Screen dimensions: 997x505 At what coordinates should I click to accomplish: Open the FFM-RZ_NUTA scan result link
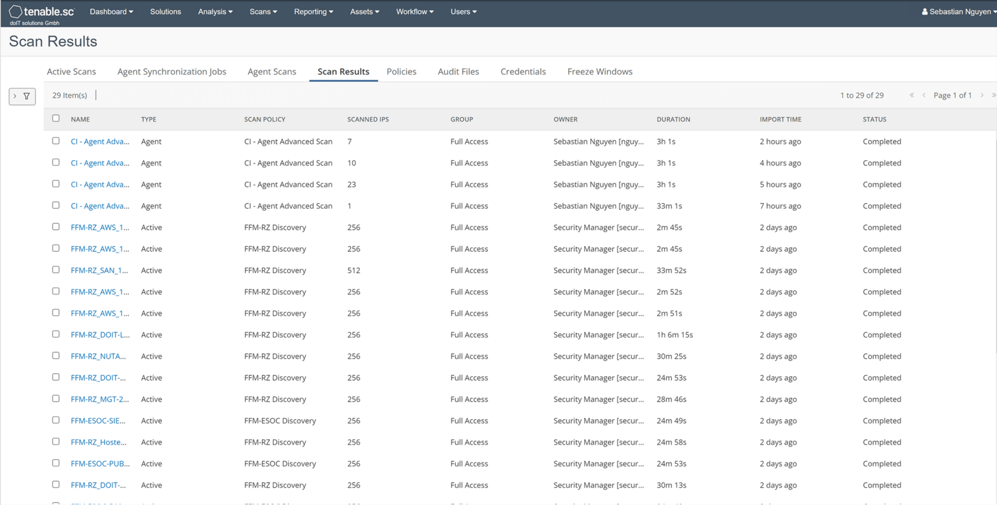click(x=98, y=356)
